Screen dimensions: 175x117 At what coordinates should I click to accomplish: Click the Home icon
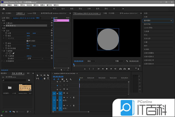pos(3,9)
